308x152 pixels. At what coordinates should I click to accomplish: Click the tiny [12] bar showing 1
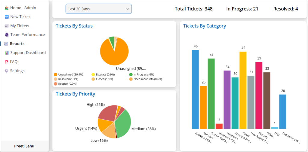pyautogui.click(x=275, y=128)
